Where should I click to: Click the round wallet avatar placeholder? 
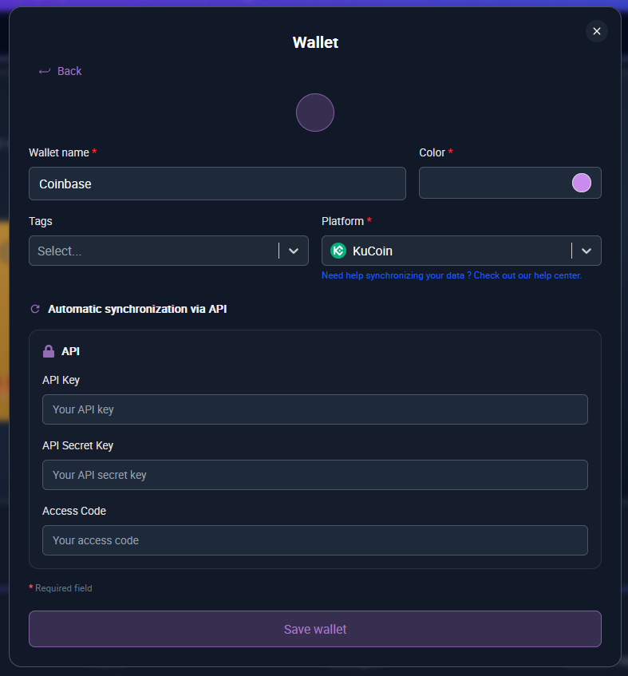314,113
